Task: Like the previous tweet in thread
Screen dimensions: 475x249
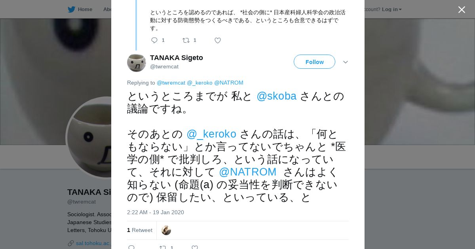Action: tap(217, 40)
